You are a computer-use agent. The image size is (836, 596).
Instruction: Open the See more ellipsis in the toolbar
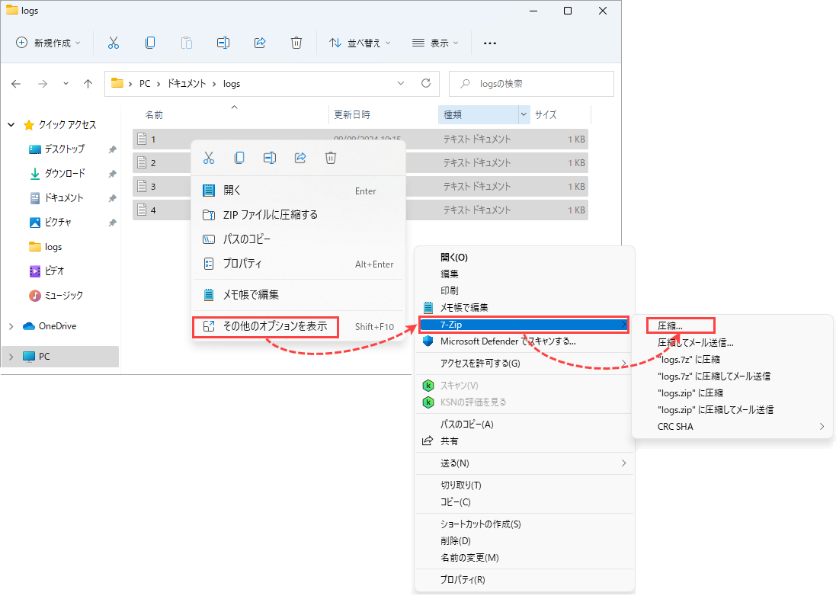pos(489,43)
